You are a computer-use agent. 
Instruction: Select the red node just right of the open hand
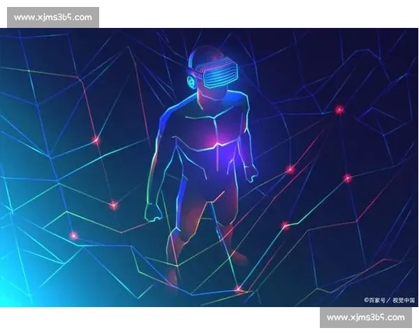pyautogui.click(x=289, y=170)
